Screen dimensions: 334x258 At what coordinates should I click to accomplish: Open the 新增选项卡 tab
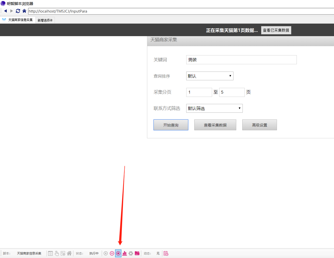(x=45, y=20)
